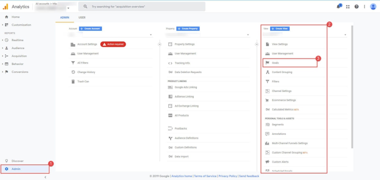The height and width of the screenshot is (180, 380).
Task: Expand the Acquisition reports arrow
Action: pyautogui.click(x=2, y=56)
